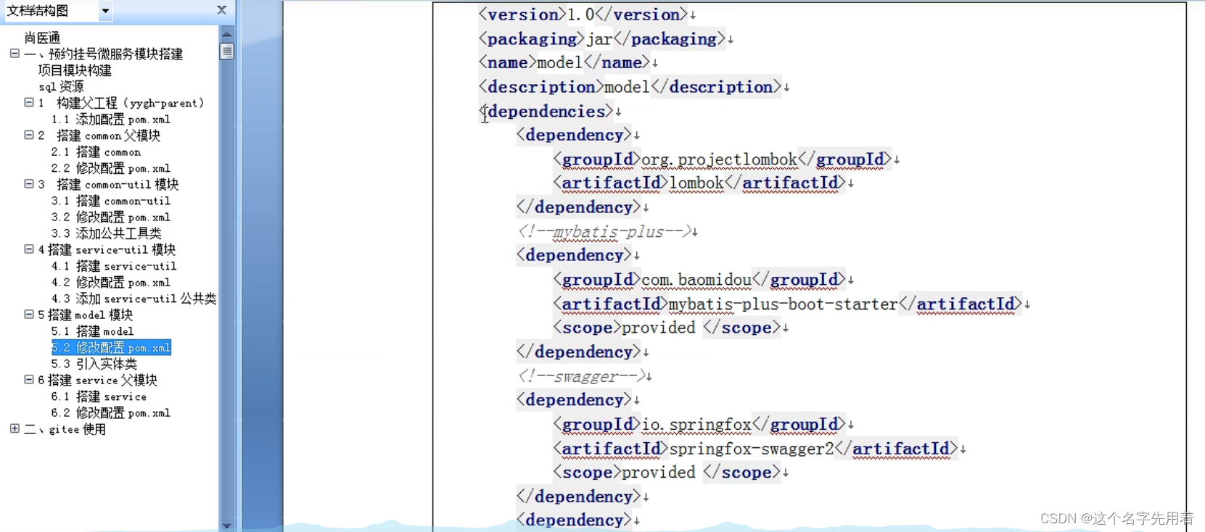Close the document map pane
Viewport: 1205px width, 532px height.
(x=222, y=10)
